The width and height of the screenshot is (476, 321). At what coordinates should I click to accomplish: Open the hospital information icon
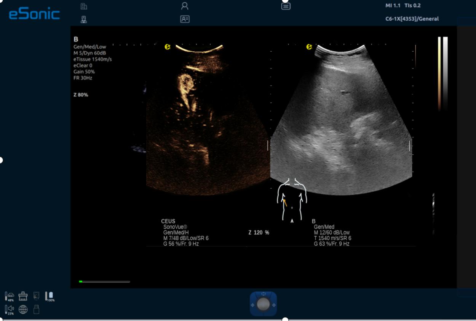tap(84, 6)
